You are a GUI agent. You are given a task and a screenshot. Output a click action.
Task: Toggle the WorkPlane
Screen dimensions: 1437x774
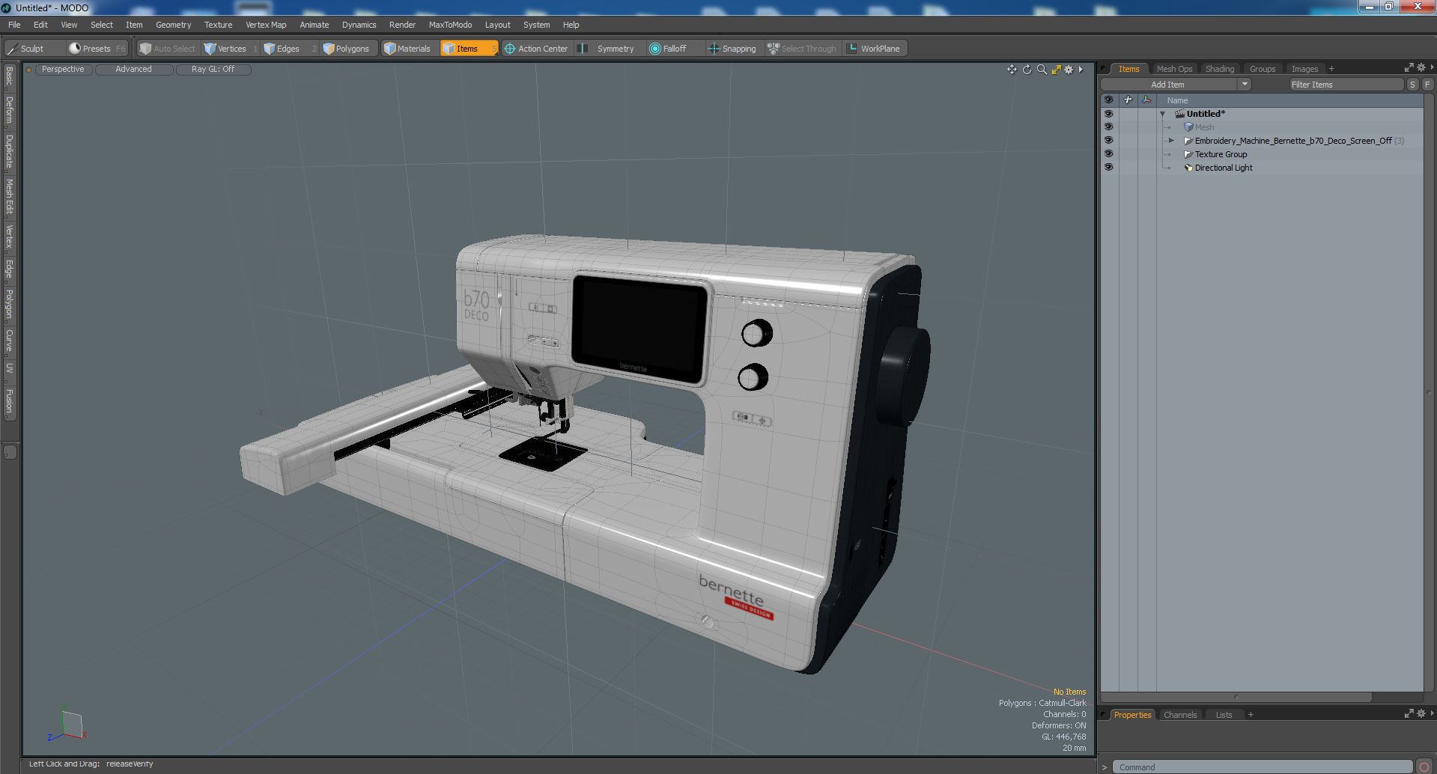pos(875,49)
